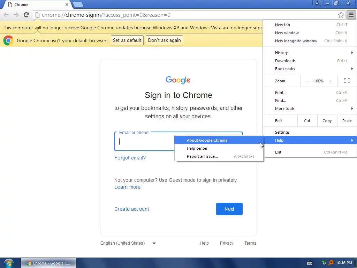Click the Don't ask again button
The height and width of the screenshot is (268, 357).
pyautogui.click(x=164, y=40)
